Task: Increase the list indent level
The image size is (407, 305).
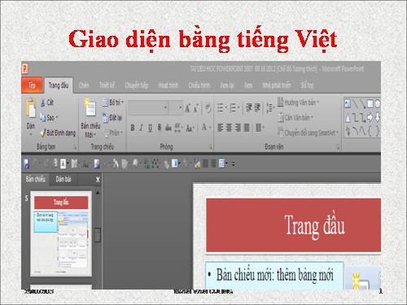Action: click(258, 107)
